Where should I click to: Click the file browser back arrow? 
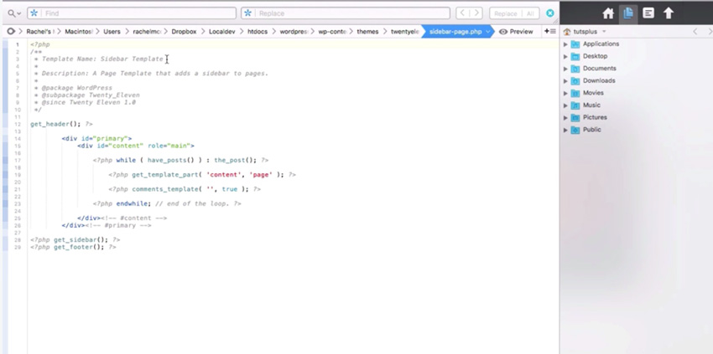(695, 31)
